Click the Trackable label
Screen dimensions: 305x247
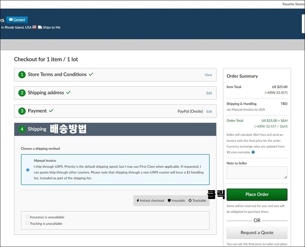pyautogui.click(x=199, y=201)
